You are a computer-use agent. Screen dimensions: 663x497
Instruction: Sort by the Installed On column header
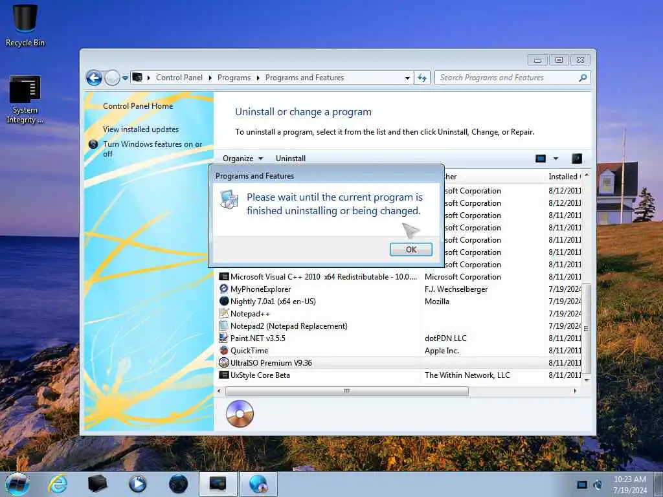(565, 177)
